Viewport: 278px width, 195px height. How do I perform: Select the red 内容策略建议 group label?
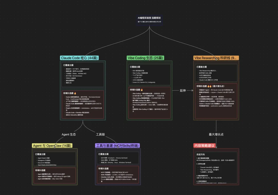pos(205,146)
